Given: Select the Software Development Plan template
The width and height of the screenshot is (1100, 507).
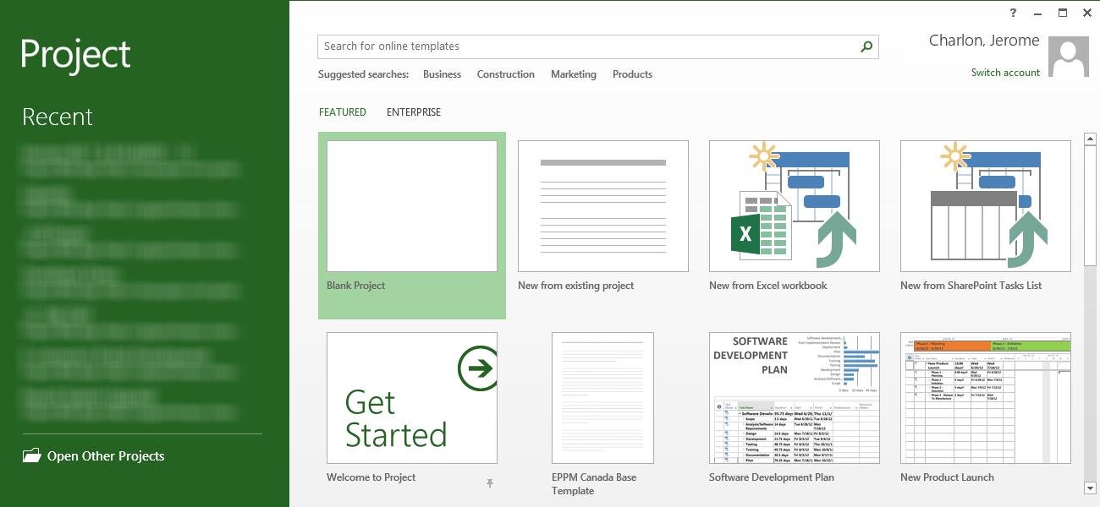Looking at the screenshot, I should point(795,398).
